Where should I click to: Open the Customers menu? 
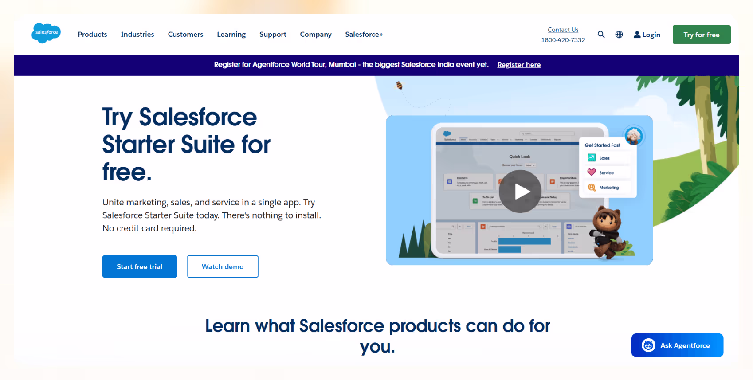point(185,35)
